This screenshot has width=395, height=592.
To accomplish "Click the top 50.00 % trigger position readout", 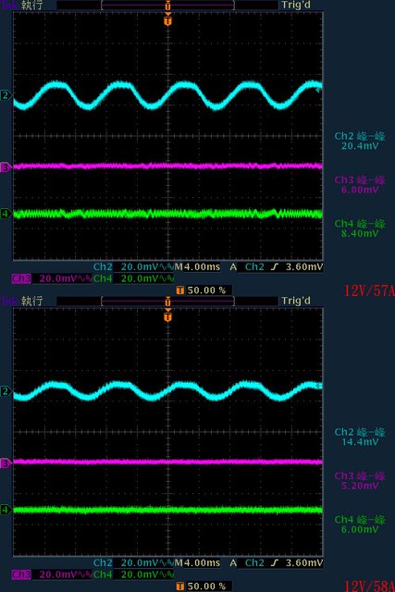I will [x=204, y=290].
